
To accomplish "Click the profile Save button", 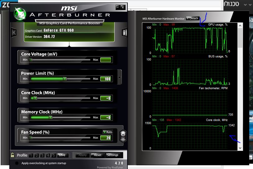I will pyautogui.click(x=63, y=155).
